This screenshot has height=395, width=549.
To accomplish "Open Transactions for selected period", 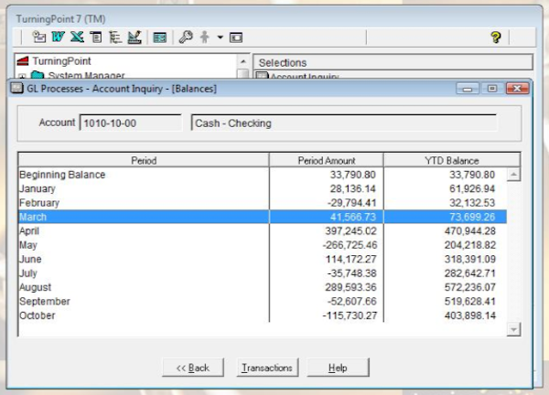I will pyautogui.click(x=266, y=368).
